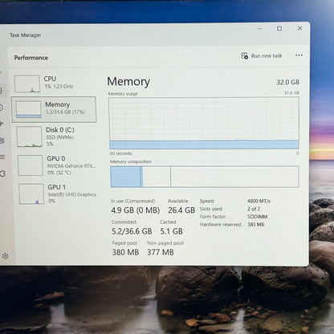Open the Details list icon
This screenshot has width=334, height=334.
coord(2,157)
